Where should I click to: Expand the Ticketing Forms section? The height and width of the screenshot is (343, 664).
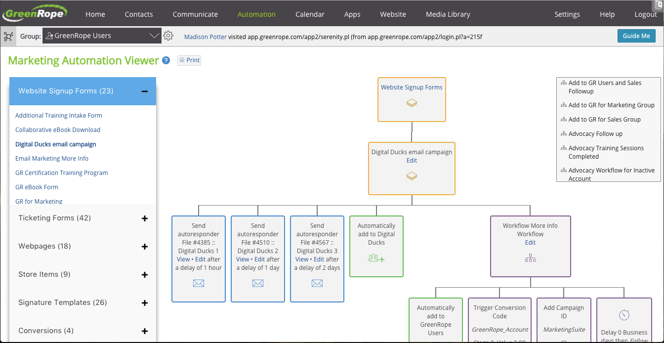point(145,218)
